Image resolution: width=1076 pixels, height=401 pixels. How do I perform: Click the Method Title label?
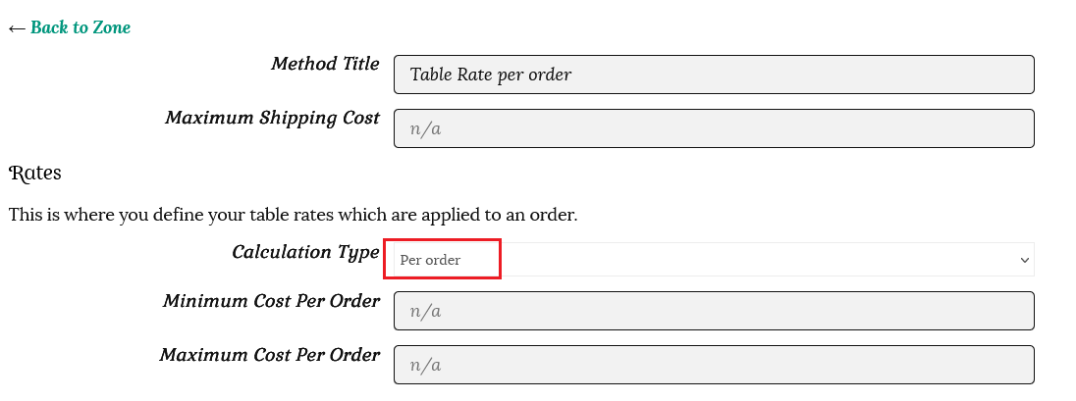pos(325,64)
